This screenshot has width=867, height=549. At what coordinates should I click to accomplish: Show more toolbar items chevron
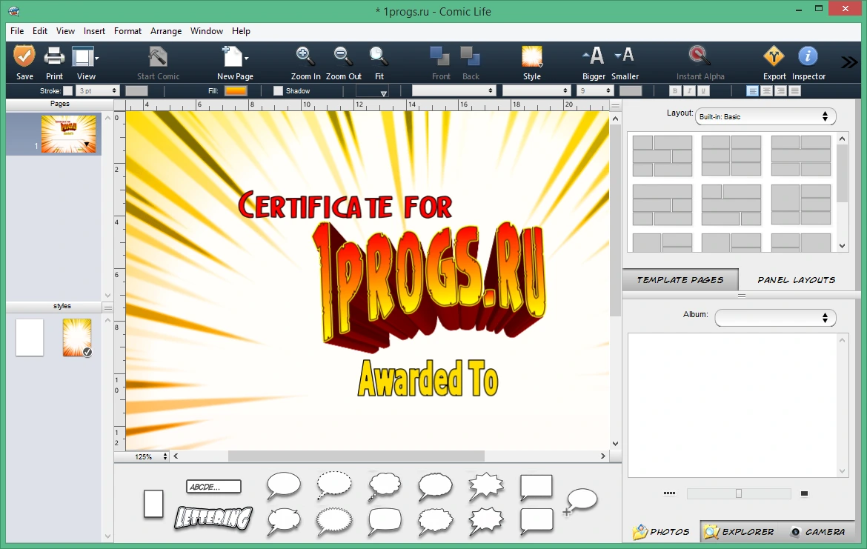(x=848, y=62)
